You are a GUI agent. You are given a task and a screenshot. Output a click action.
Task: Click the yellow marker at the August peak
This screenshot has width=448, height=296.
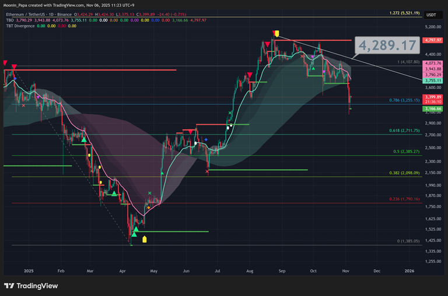278,34
